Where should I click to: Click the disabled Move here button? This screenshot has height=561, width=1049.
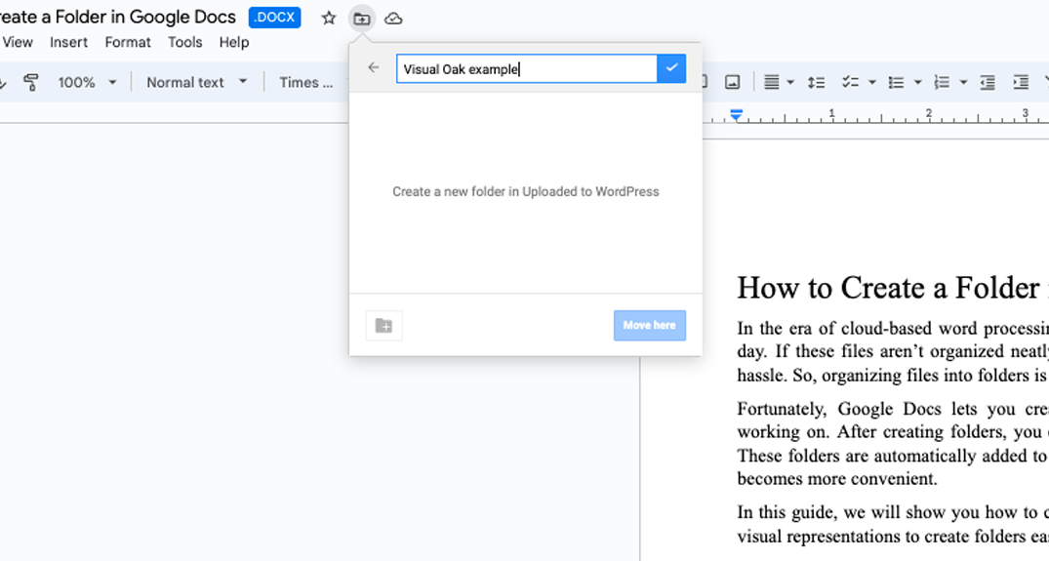pos(650,326)
